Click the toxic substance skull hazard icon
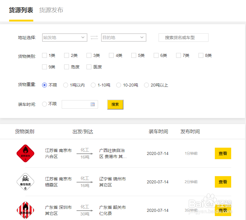This screenshot has width=246, height=220. point(25,182)
